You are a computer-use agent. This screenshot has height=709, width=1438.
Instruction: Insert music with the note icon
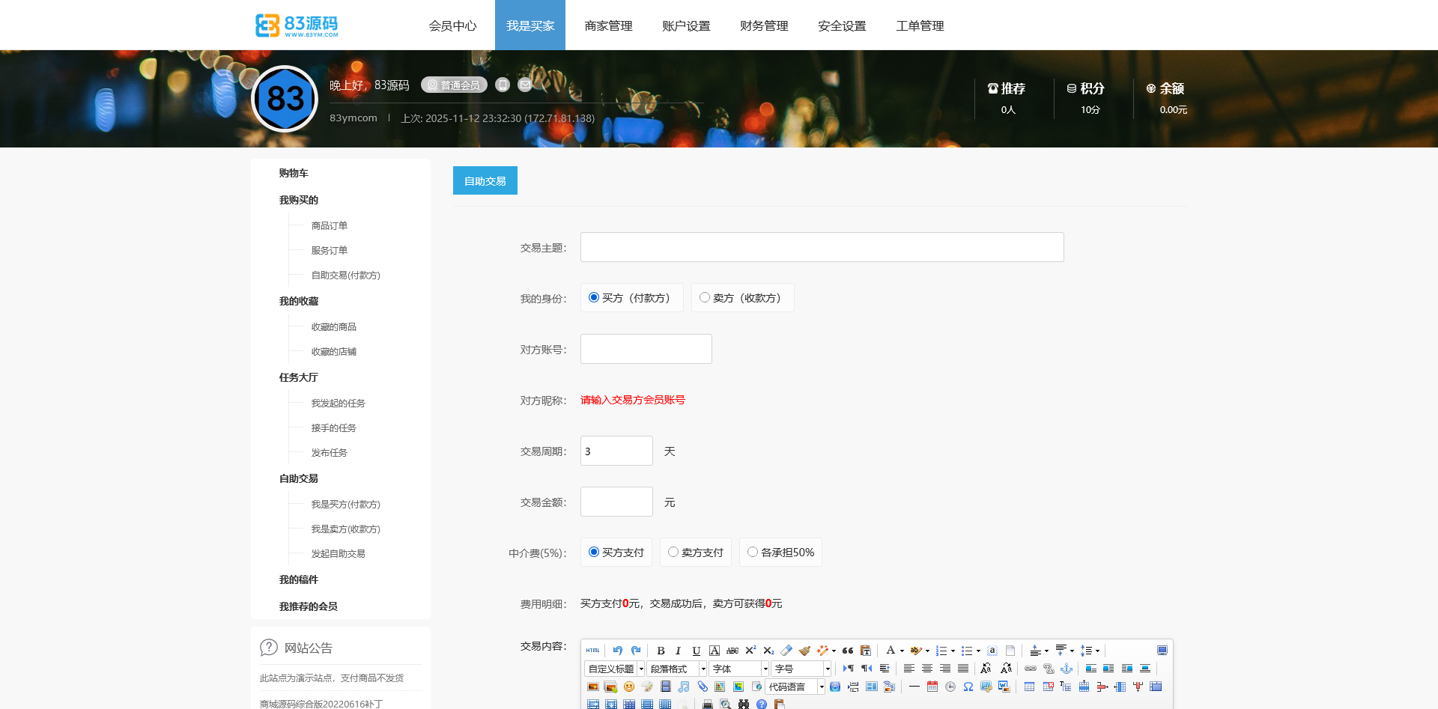click(684, 687)
